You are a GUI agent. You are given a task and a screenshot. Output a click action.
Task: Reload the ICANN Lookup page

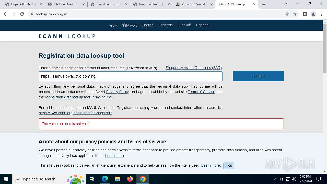22,14
